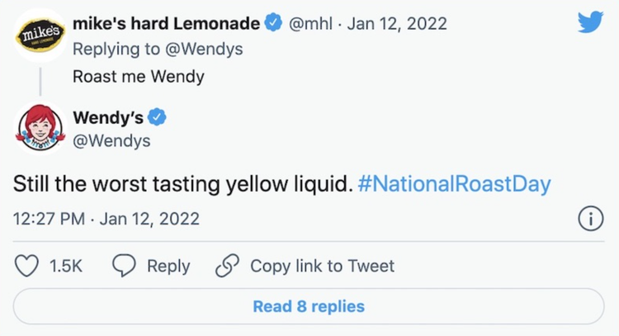
Task: Open mike's hard Lemonade profile picture
Action: point(40,37)
